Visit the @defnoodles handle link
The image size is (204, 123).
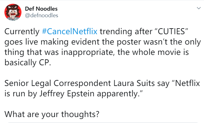point(42,15)
